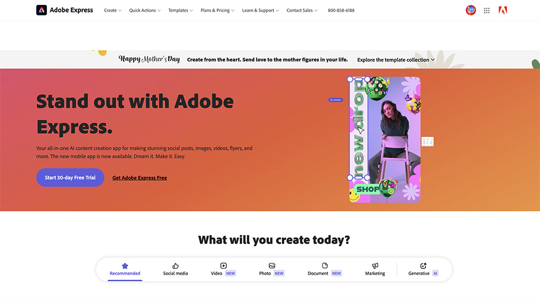Switch to the Document tab

tap(325, 269)
